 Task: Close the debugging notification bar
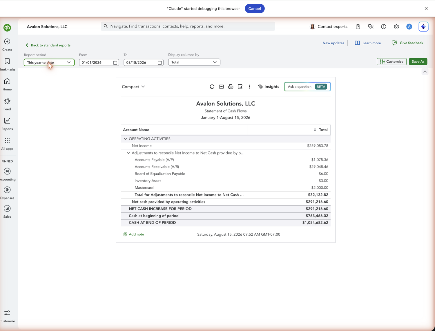426,8
